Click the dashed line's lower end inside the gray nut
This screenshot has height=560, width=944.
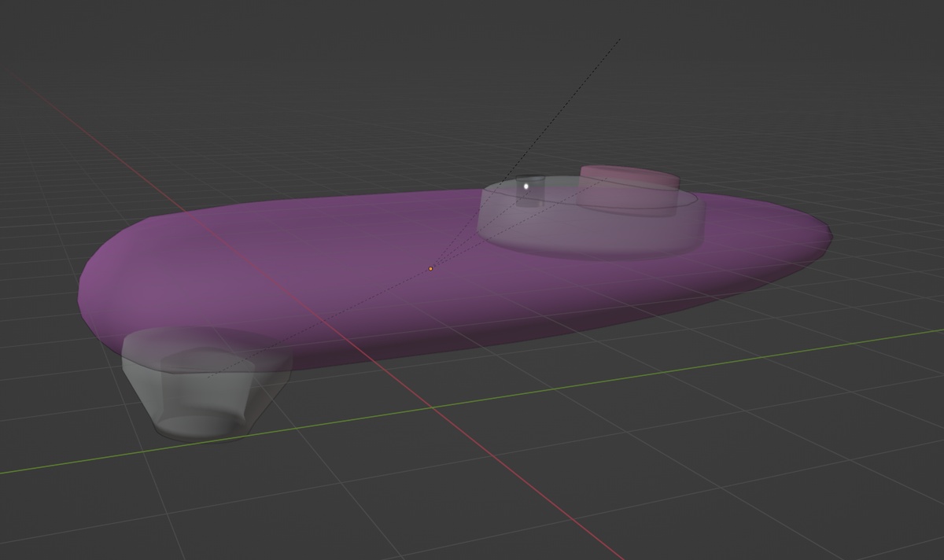tap(209, 376)
